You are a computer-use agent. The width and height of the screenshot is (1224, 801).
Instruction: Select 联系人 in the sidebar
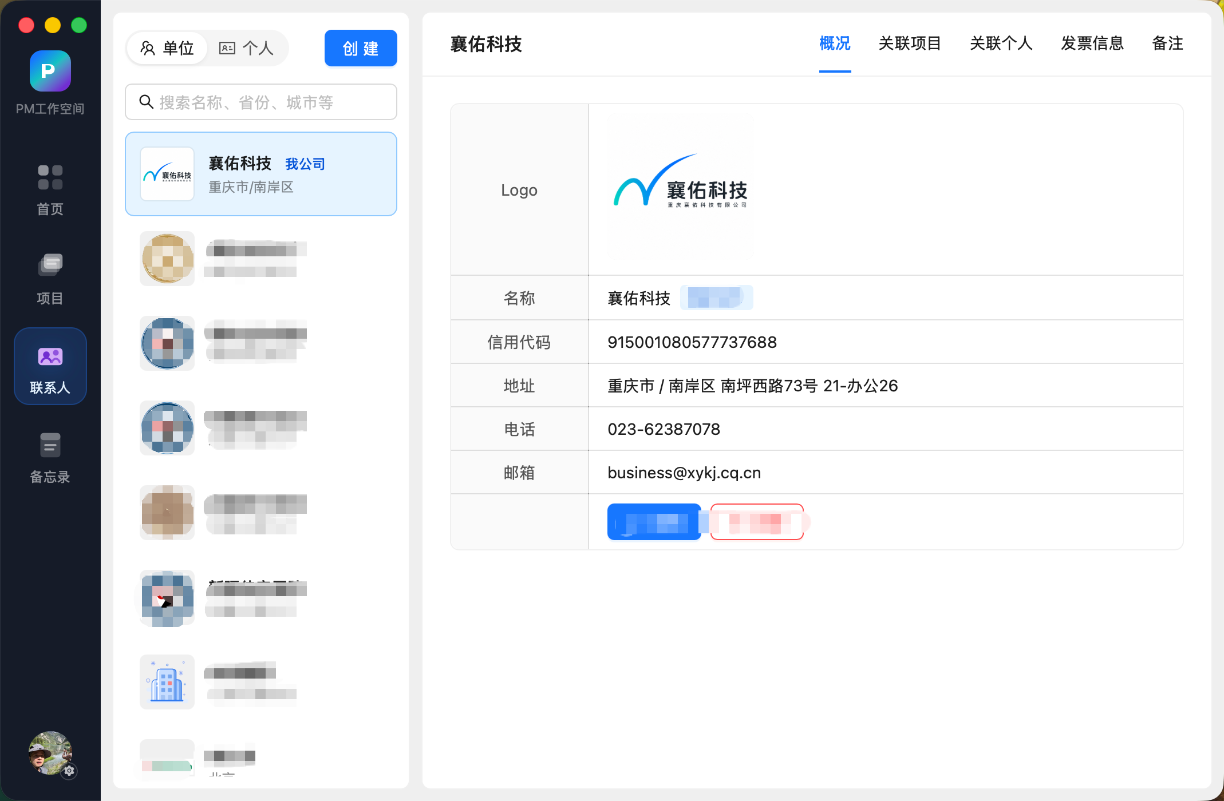click(x=50, y=367)
